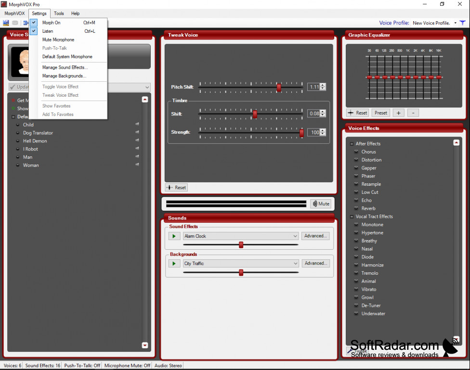Click Advanced... for Sound Effects
The height and width of the screenshot is (370, 470).
tap(315, 236)
